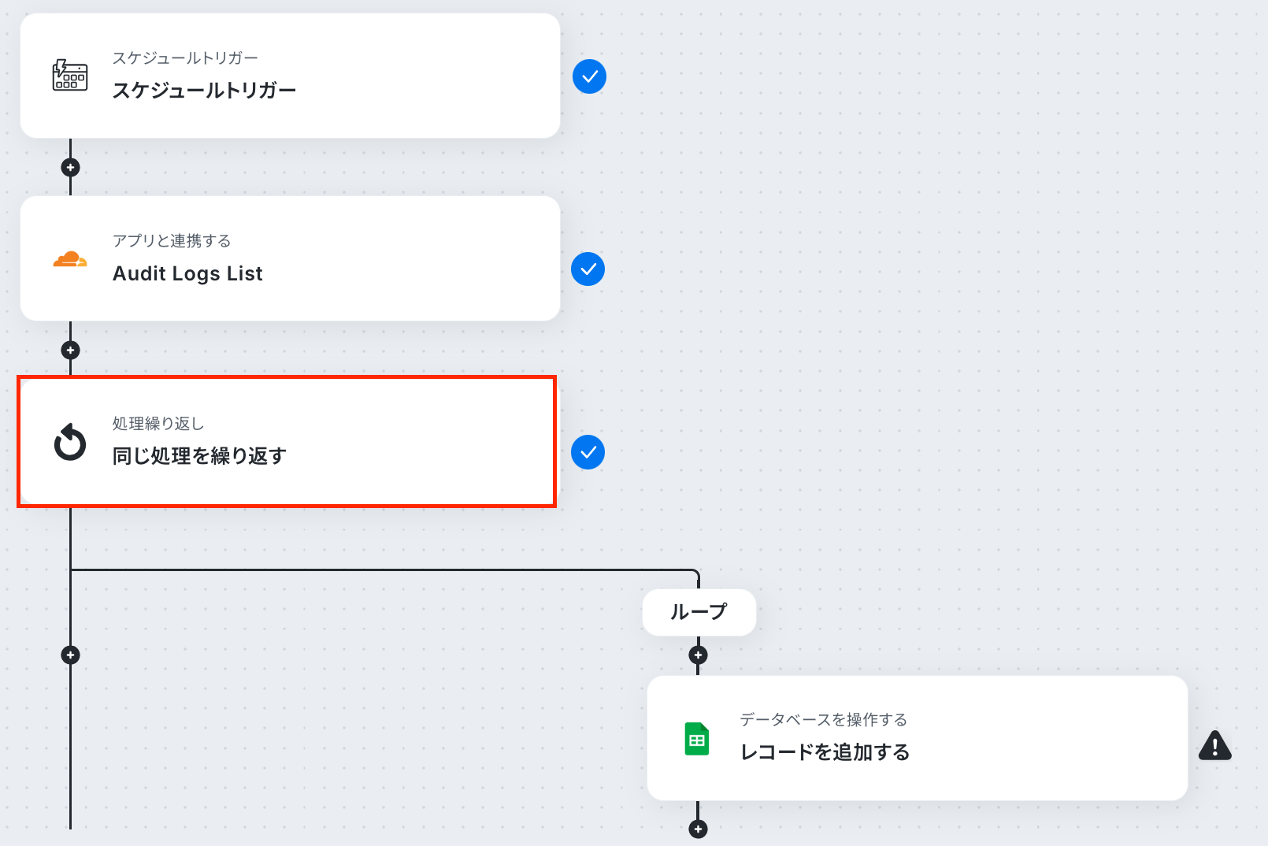The height and width of the screenshot is (846, 1268).
Task: Click plus node on main line after loop
Action: (70, 655)
